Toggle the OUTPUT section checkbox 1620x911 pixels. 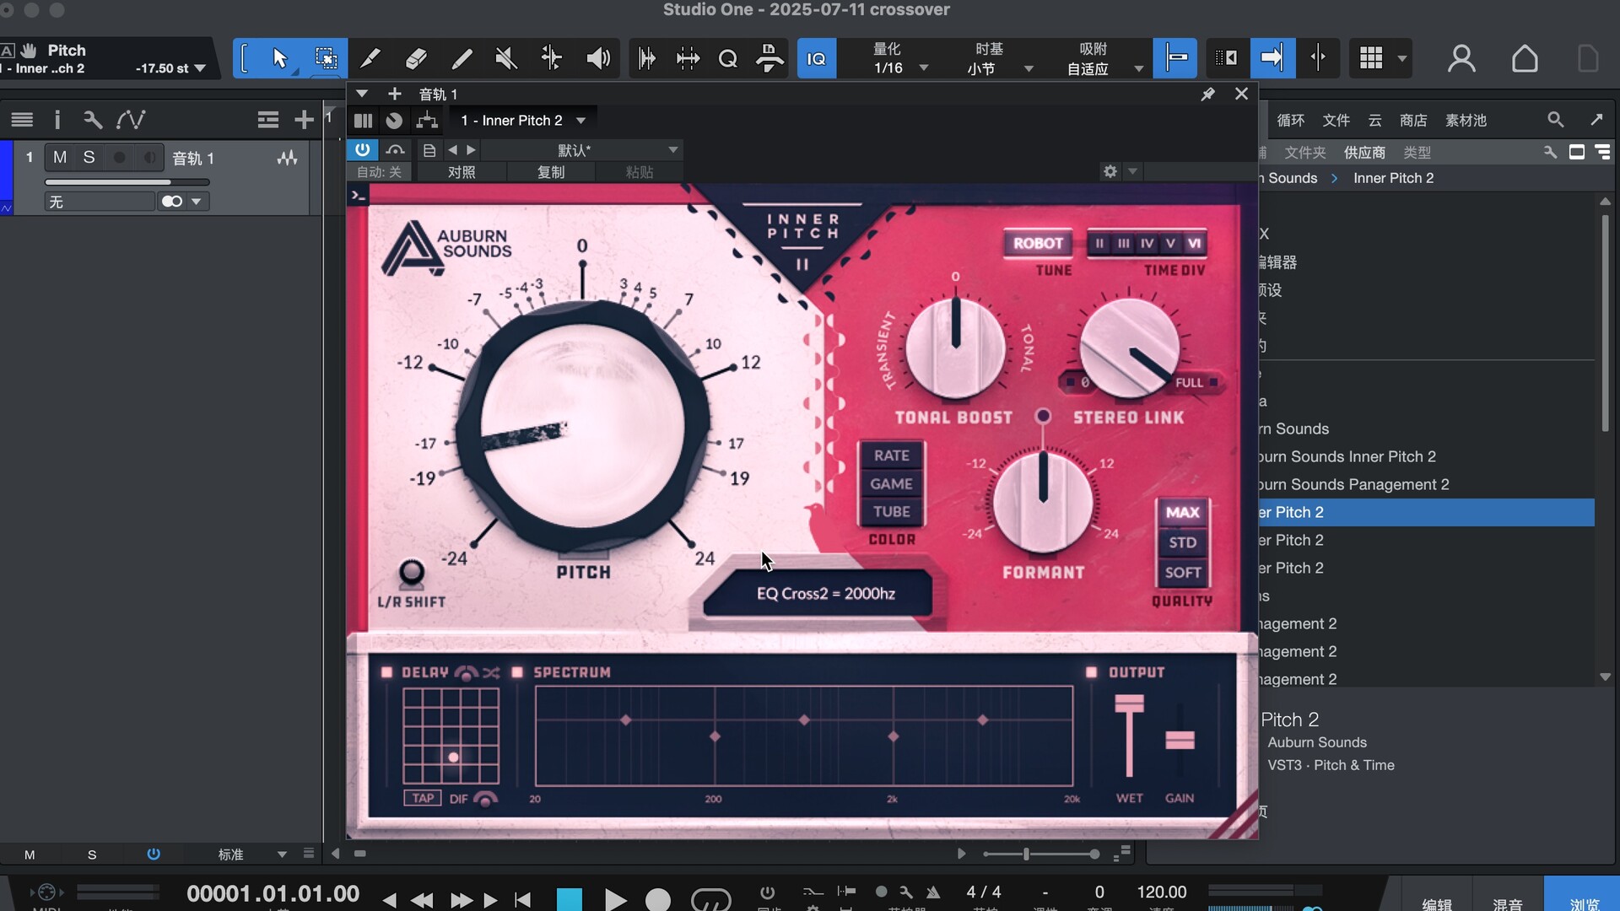click(x=1092, y=672)
